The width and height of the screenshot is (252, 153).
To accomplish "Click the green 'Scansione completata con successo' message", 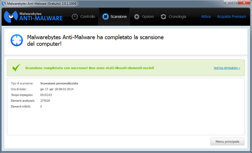I will pyautogui.click(x=89, y=68).
